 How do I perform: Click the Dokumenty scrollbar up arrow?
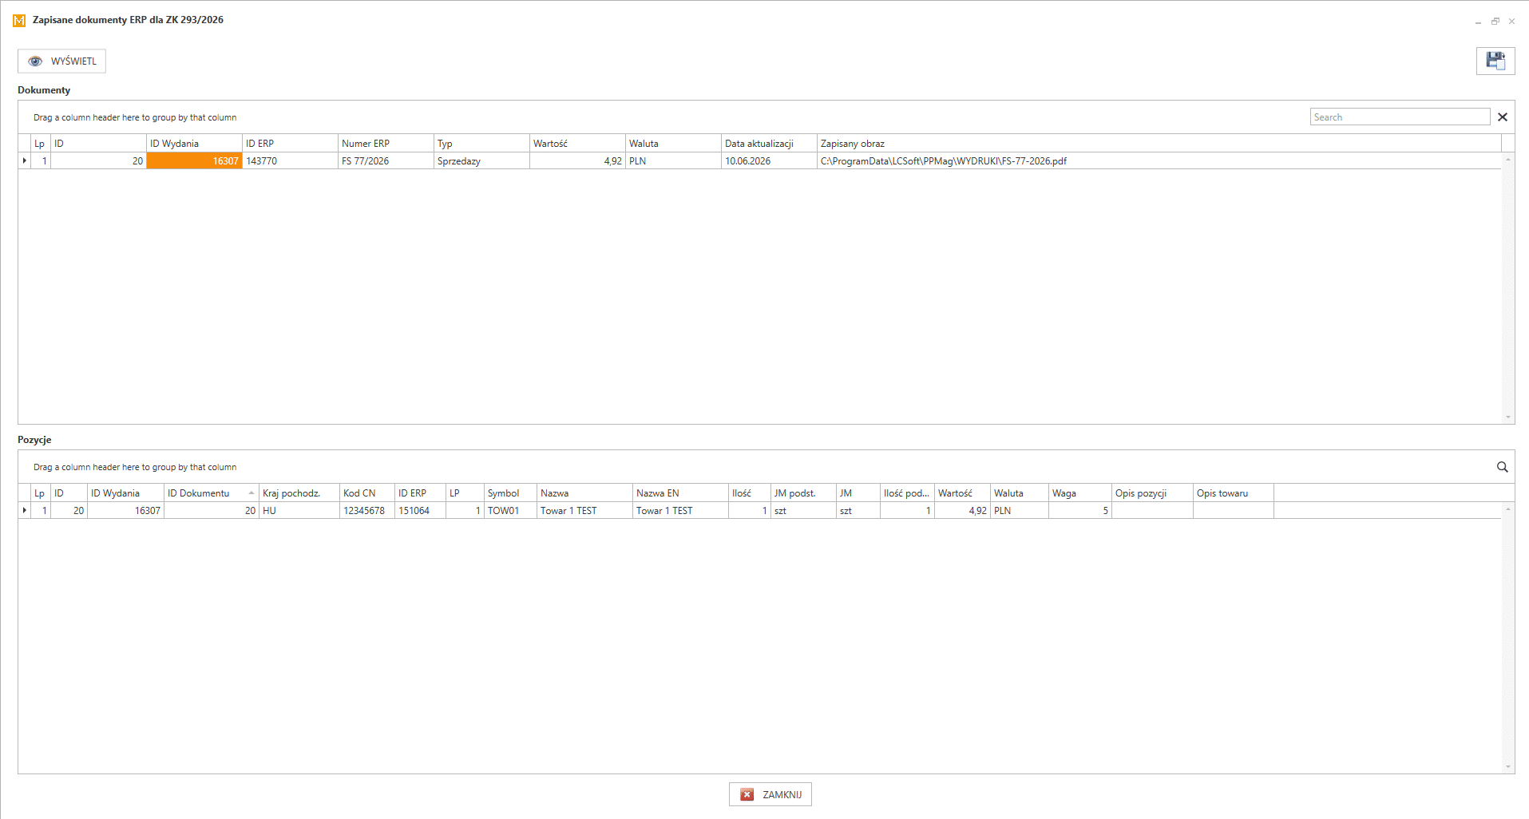point(1508,160)
